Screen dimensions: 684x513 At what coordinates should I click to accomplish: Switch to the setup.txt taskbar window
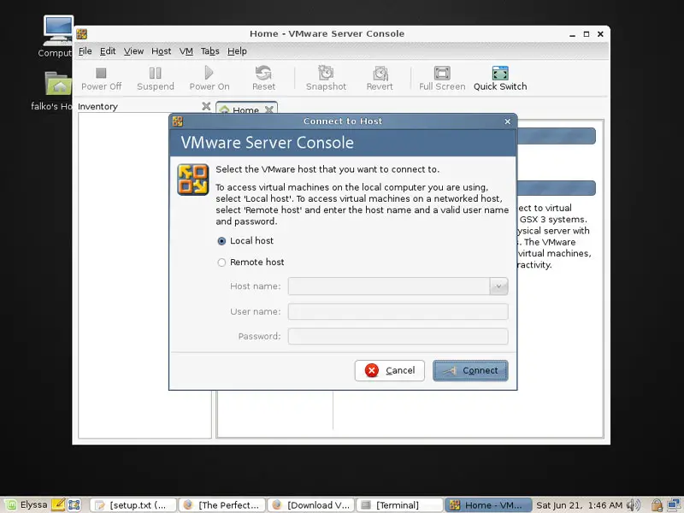tap(134, 505)
